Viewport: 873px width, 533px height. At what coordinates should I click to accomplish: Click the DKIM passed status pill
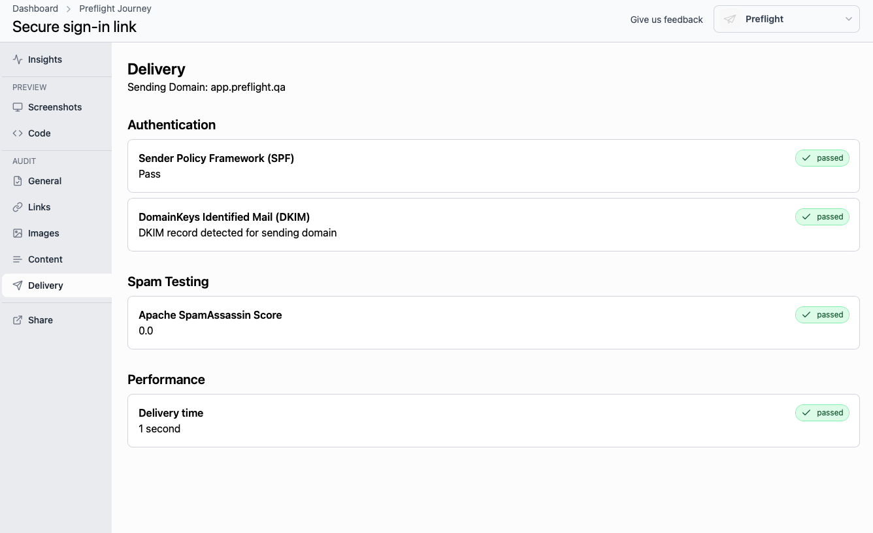822,216
